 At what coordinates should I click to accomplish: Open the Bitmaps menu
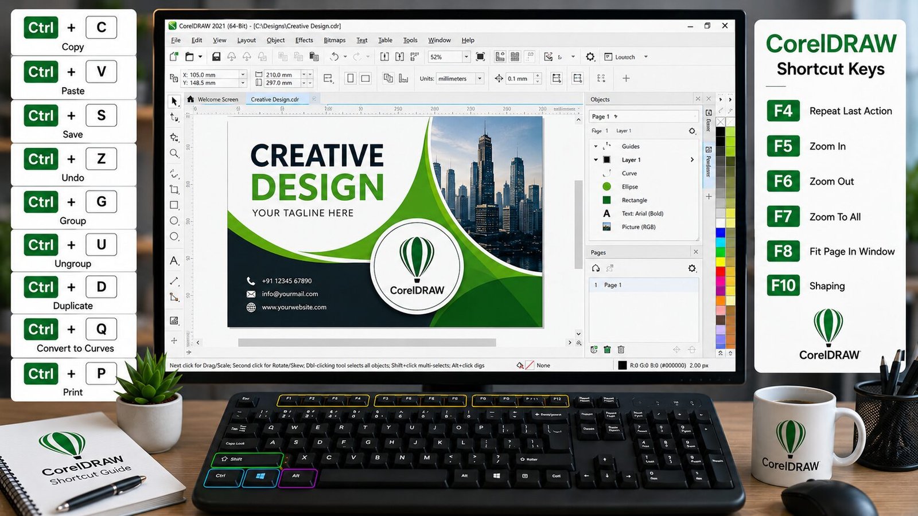pyautogui.click(x=334, y=40)
